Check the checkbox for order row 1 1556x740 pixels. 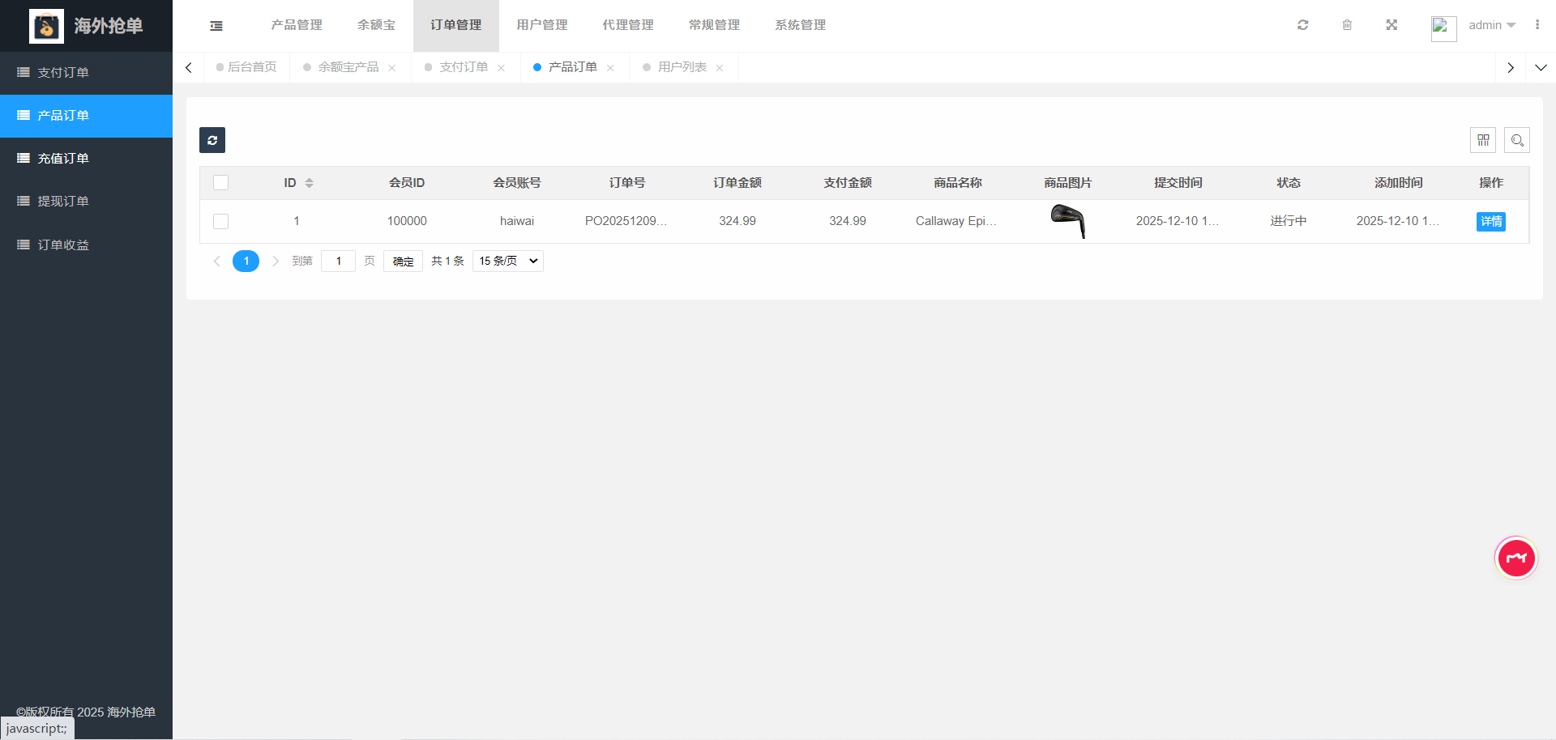point(220,221)
